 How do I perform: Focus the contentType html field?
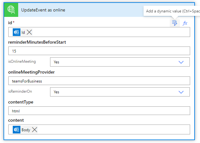pyautogui.click(x=99, y=111)
